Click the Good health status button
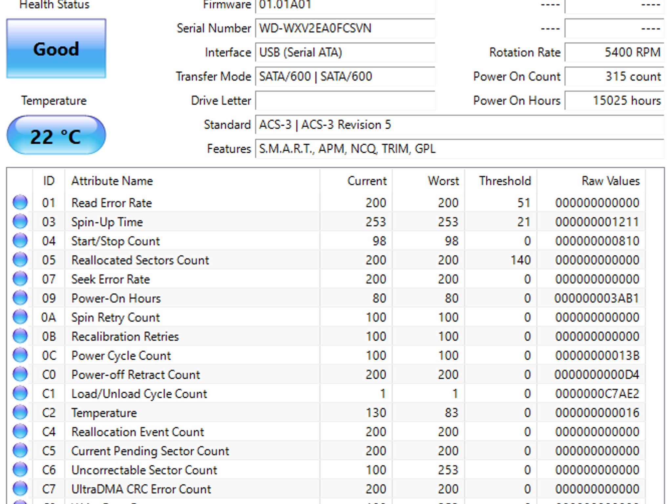This screenshot has width=672, height=504. [56, 49]
